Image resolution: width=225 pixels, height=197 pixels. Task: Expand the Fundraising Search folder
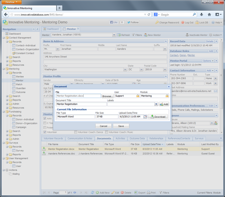7,131
